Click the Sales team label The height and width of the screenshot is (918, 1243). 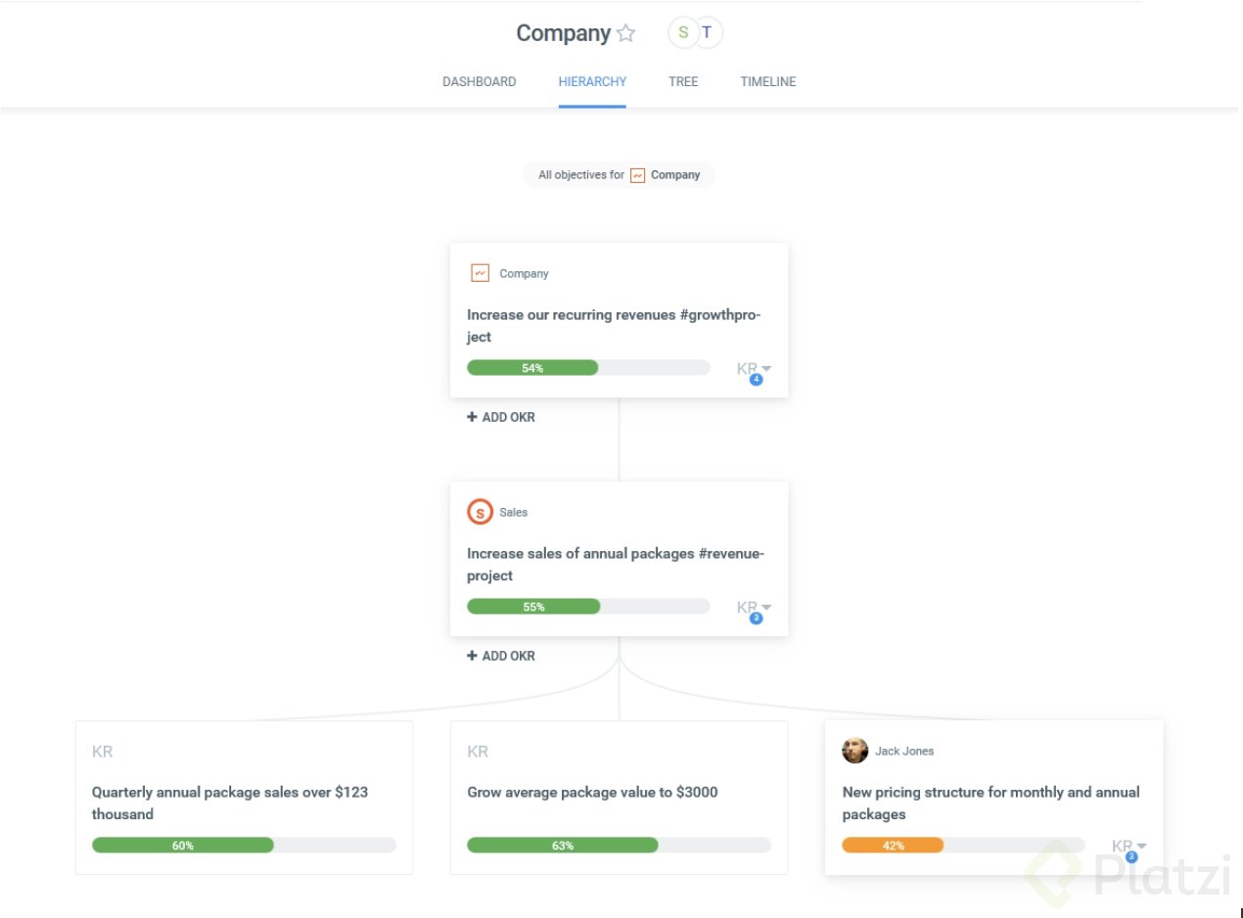tap(514, 513)
